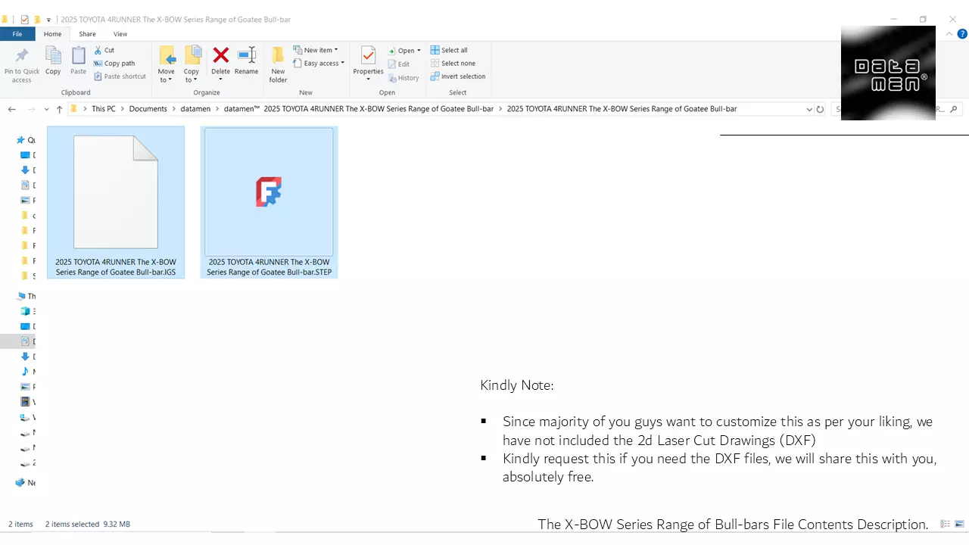This screenshot has width=969, height=545.
Task: Open the Easy access dropdown
Action: tap(319, 64)
